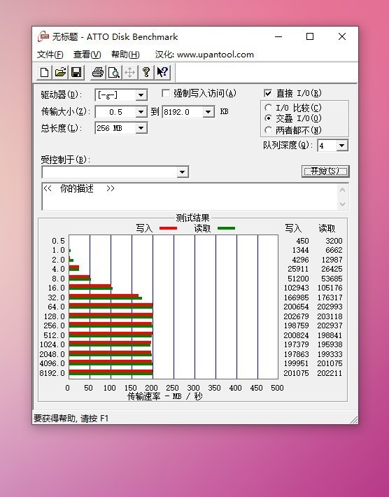Click read value 3200 in results

[x=334, y=241]
